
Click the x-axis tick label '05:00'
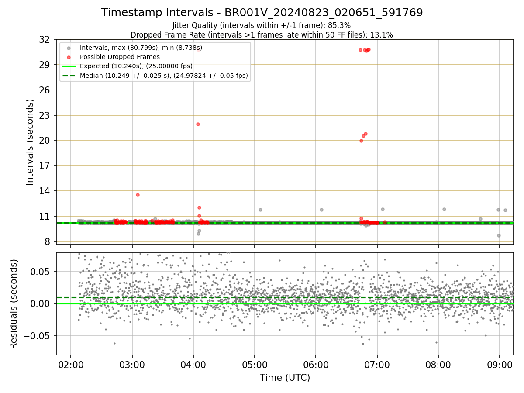click(x=255, y=365)
